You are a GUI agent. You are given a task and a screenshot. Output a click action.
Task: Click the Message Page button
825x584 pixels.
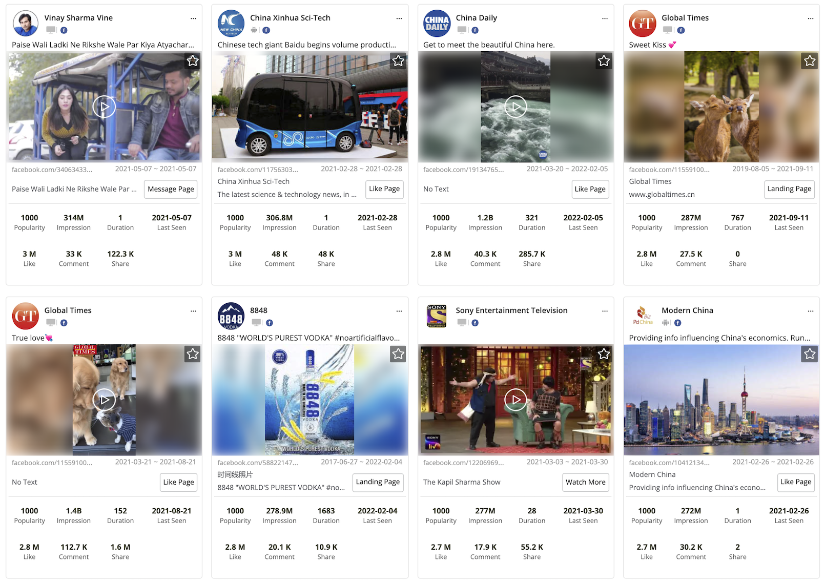pos(171,189)
